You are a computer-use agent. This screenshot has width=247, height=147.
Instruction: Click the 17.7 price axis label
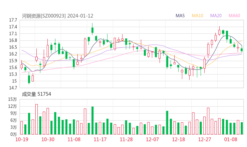13,20
